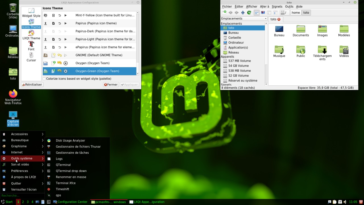364x205 pixels.
Task: Close the toto tab in the file manager
Action: (279, 19)
